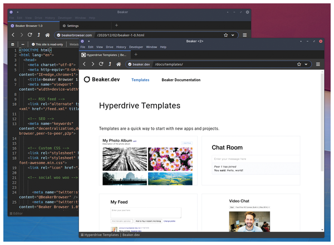The width and height of the screenshot is (334, 245).
Task: Open a new tab in rear Beaker window
Action: (116, 26)
